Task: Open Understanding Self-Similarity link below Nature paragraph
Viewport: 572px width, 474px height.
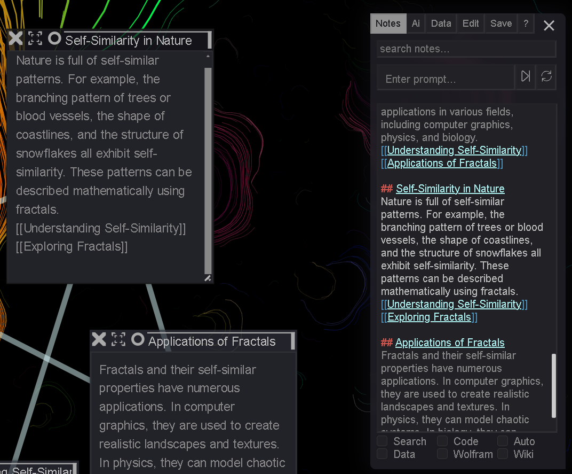Action: tap(454, 304)
